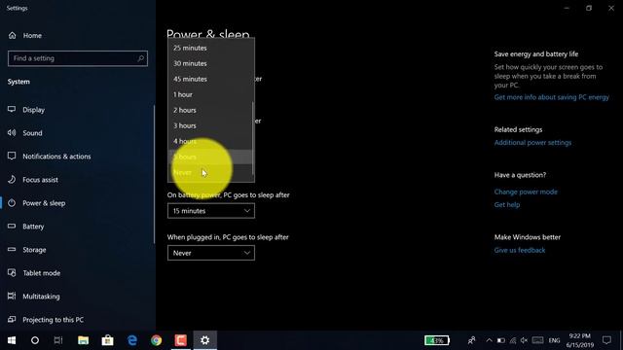623x350 pixels.
Task: Click the Storage sidebar icon
Action: (x=12, y=250)
